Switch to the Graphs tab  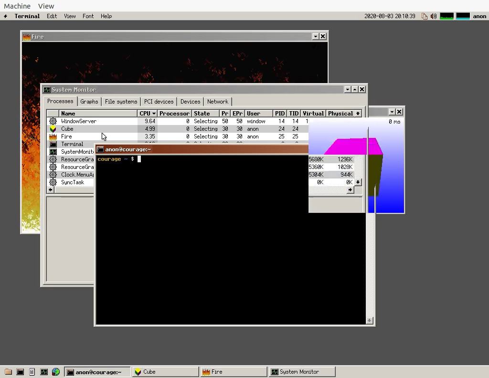click(x=89, y=102)
